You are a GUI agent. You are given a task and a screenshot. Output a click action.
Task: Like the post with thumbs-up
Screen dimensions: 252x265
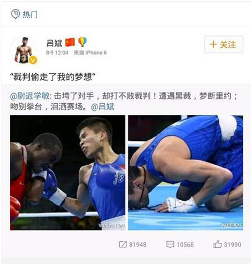pos(218,244)
